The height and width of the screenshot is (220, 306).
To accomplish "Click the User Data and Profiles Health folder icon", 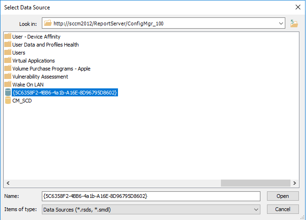I will [8, 45].
